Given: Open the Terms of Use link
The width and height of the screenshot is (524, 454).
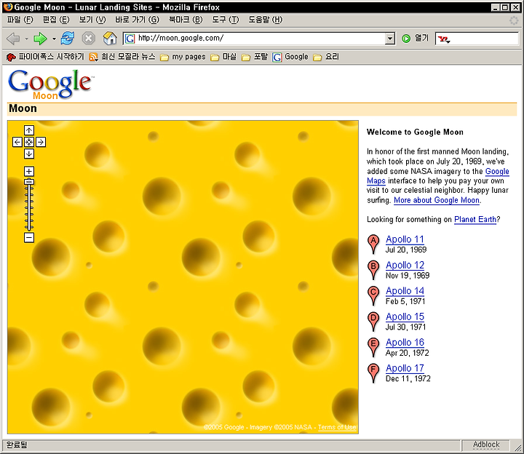Looking at the screenshot, I should 337,427.
